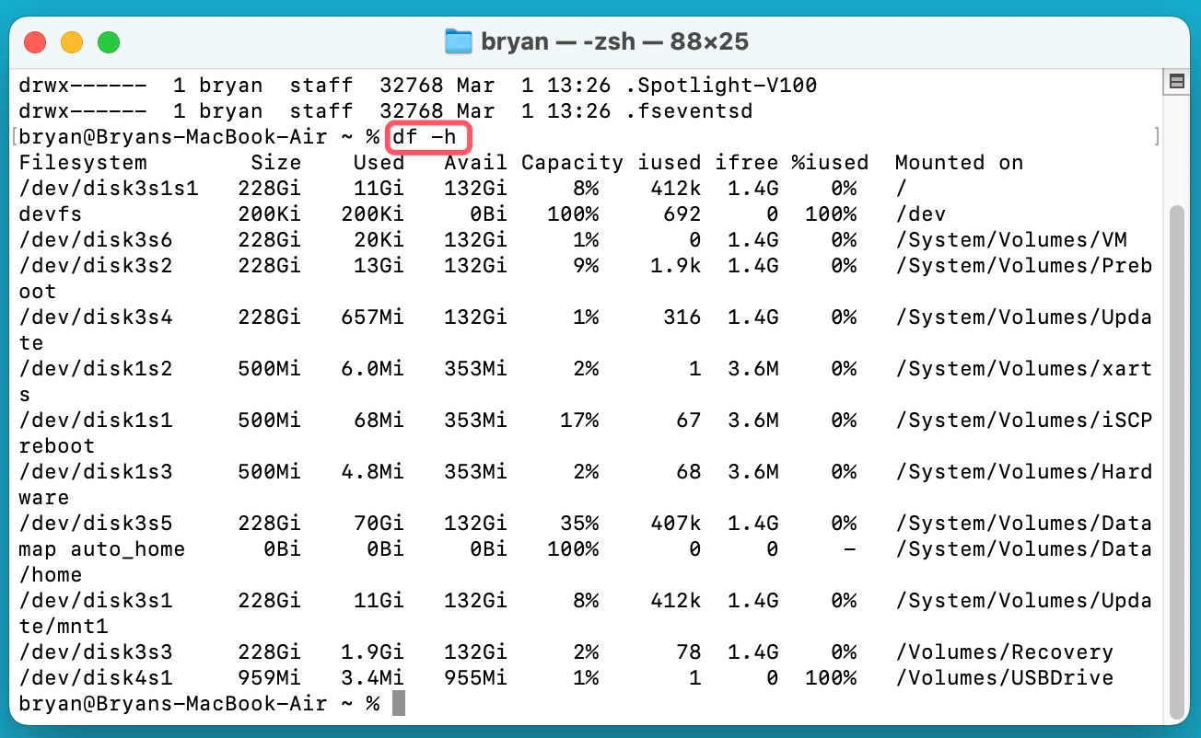
Task: Click the window title "bryan — -zsh — 88×25"
Action: pos(614,41)
